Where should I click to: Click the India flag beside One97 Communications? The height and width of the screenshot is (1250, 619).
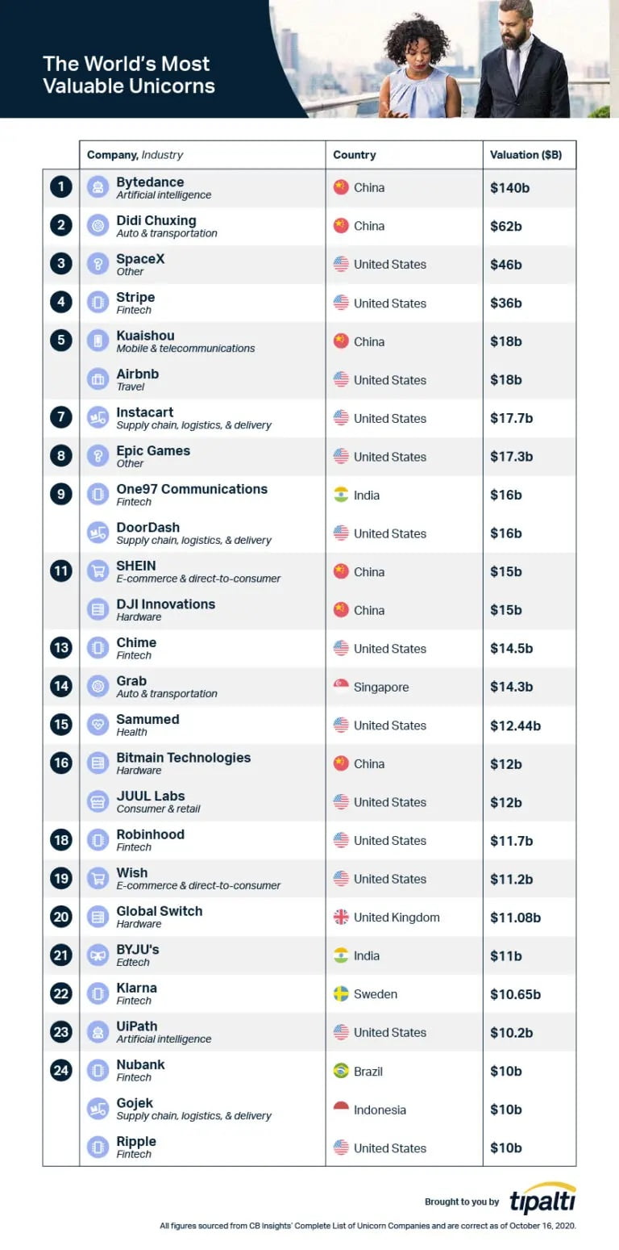pyautogui.click(x=341, y=495)
